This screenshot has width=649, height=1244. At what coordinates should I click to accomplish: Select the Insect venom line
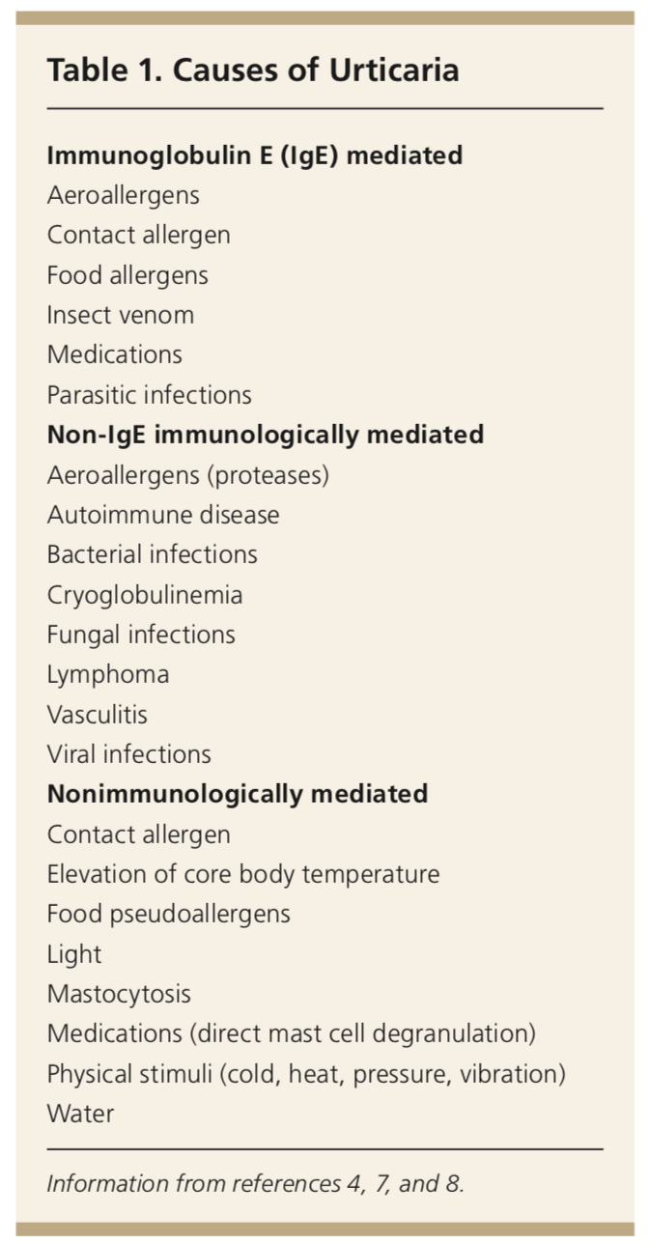point(121,315)
